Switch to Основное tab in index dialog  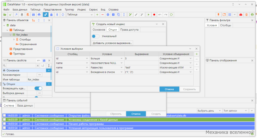coord(99,30)
